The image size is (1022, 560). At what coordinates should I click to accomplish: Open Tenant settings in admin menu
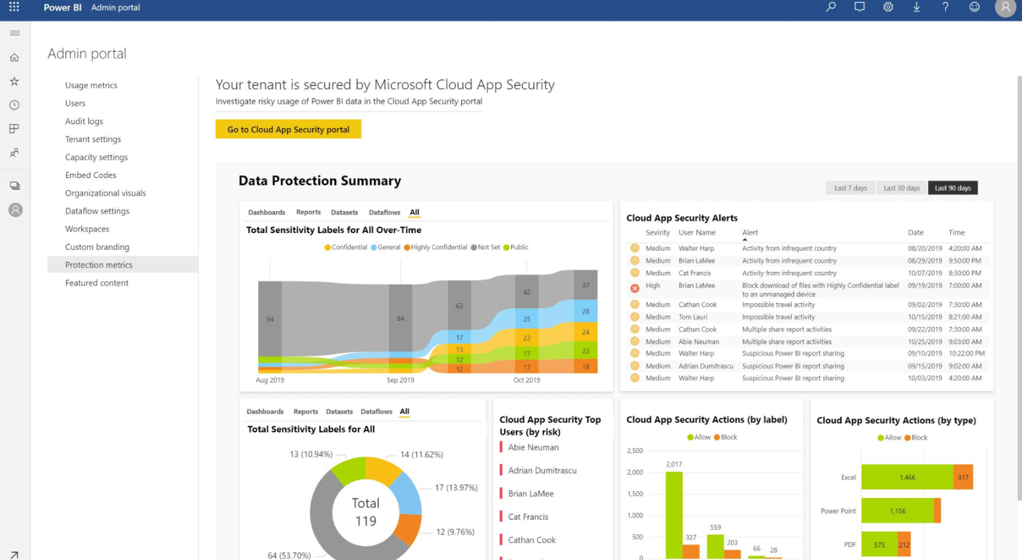point(93,139)
